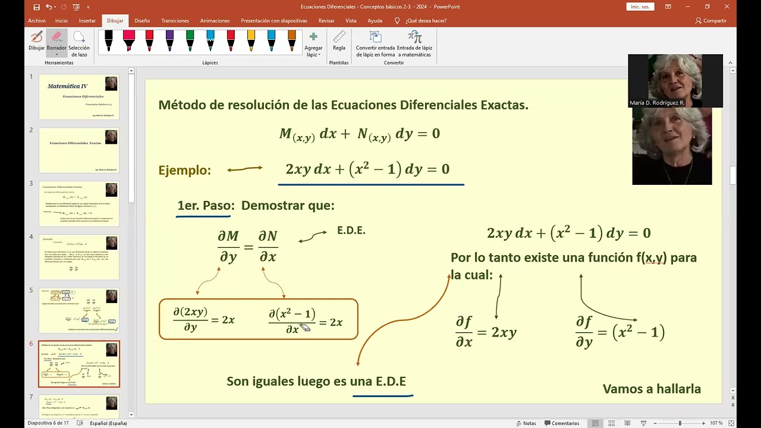The image size is (761, 428).
Task: Select the purple pen
Action: 169,40
